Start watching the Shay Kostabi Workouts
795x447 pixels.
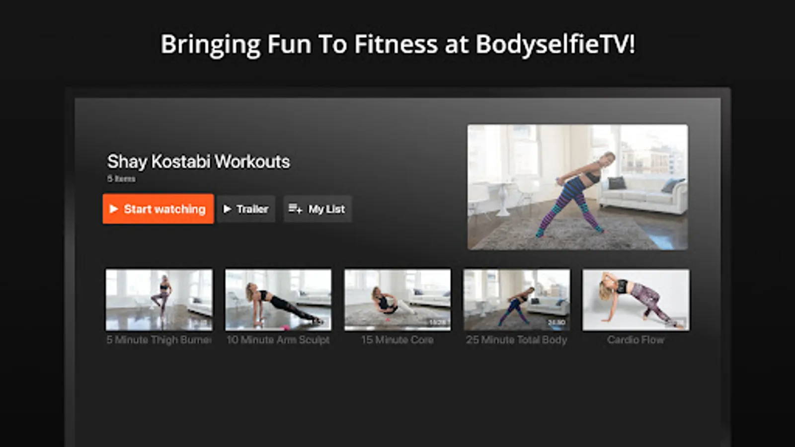click(159, 209)
